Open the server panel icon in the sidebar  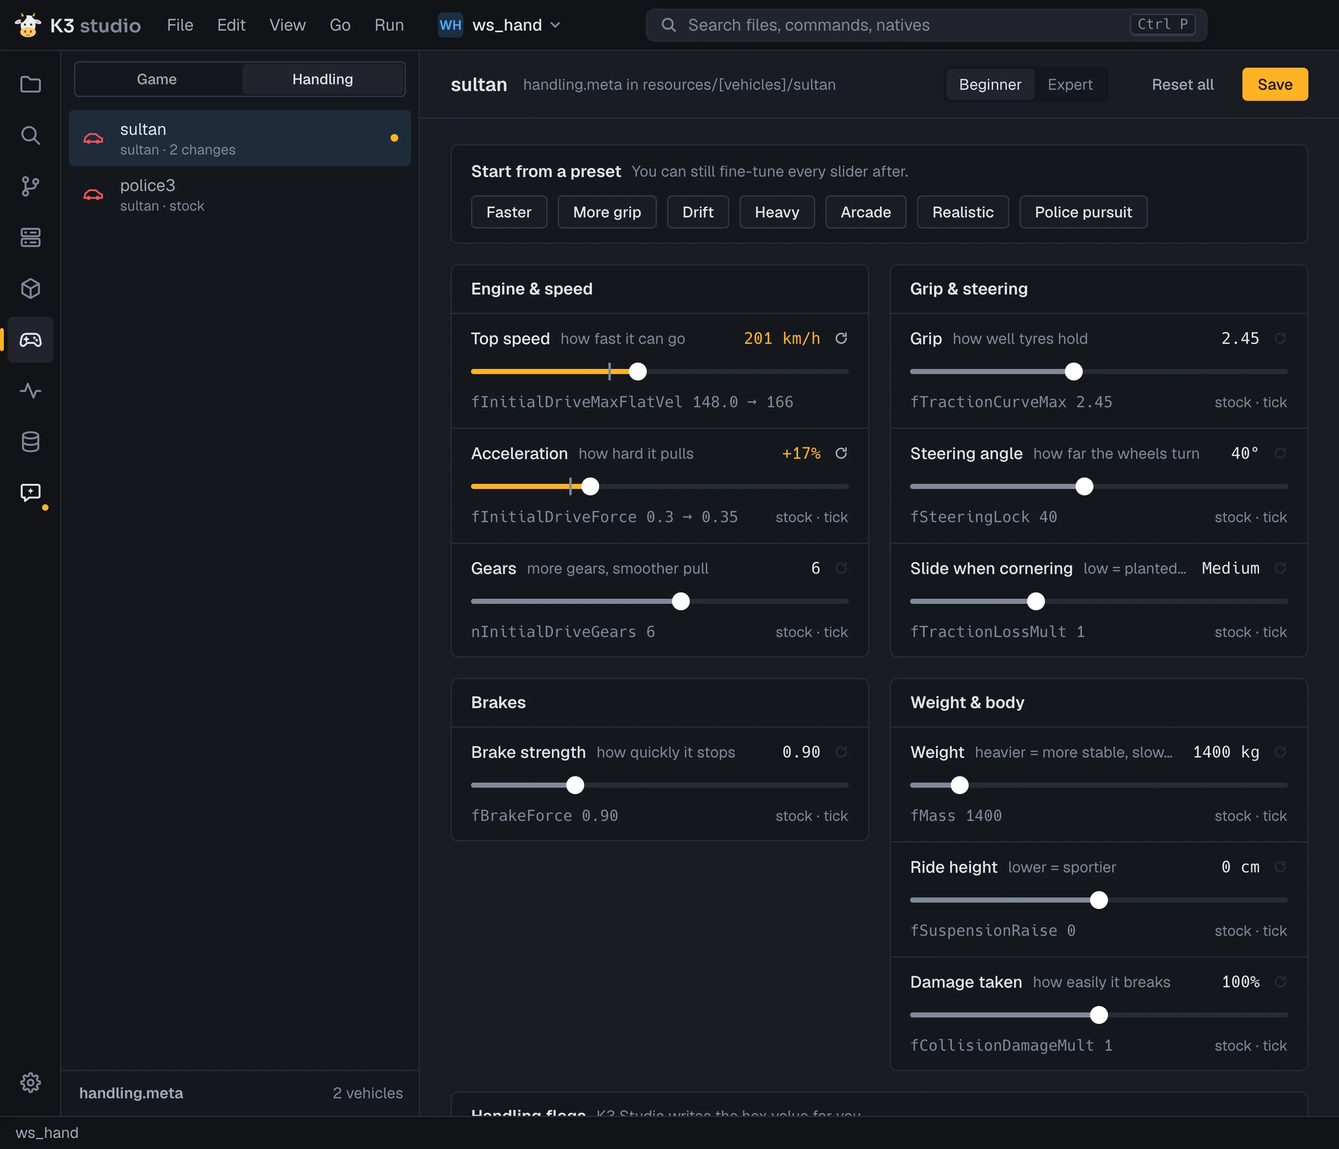30,238
